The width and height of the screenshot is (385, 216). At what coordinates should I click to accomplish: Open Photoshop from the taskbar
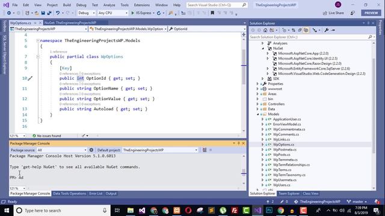tap(269, 211)
